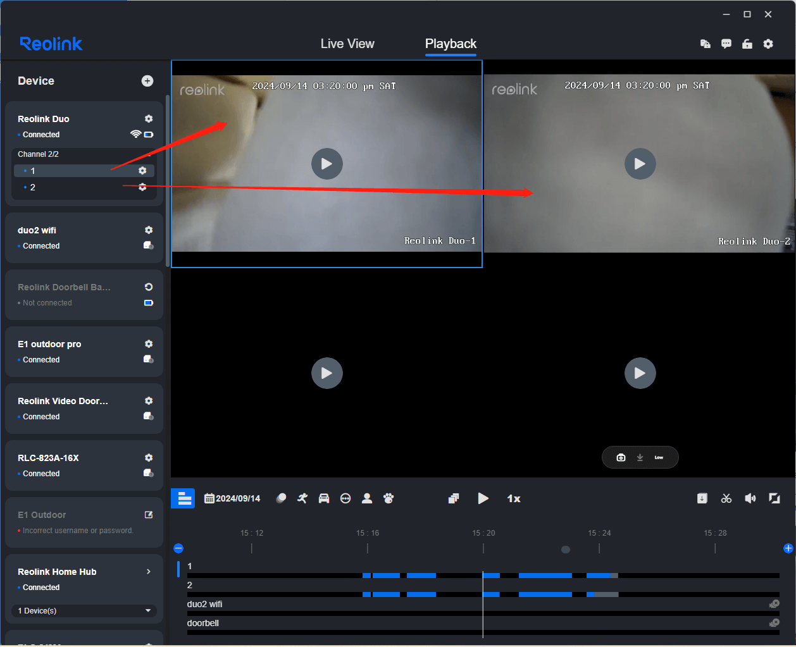Zoom out timeline with minus button
796x647 pixels.
click(178, 548)
